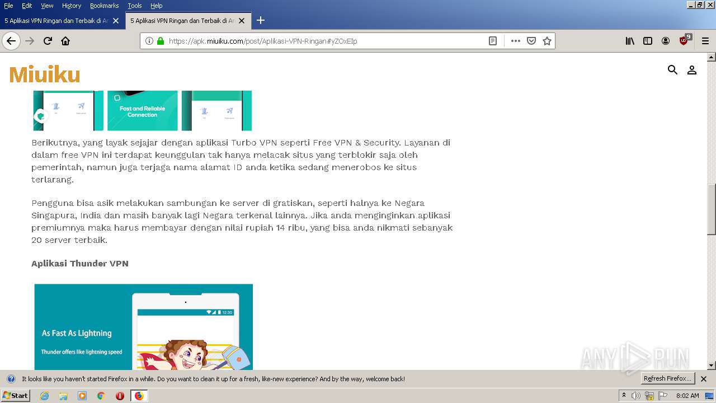Open Windows Explorer folder in taskbar
Screen dimensions: 716x403
click(x=63, y=396)
